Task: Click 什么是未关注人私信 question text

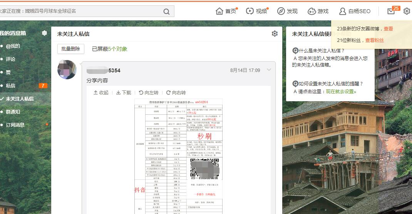Action: (322, 51)
